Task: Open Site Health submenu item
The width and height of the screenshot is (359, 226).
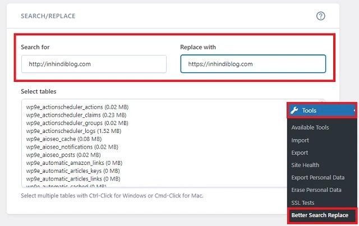Action: tap(305, 165)
